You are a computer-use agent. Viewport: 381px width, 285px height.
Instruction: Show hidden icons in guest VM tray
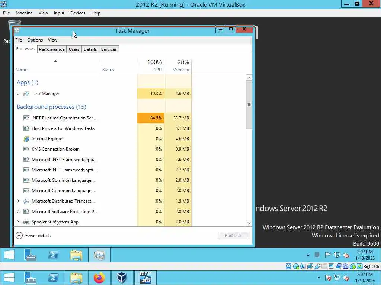click(308, 255)
